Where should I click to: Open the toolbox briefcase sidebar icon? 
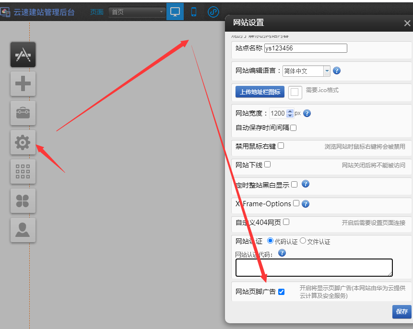tap(23, 113)
